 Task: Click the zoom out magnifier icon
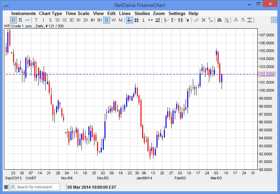pyautogui.click(x=243, y=20)
